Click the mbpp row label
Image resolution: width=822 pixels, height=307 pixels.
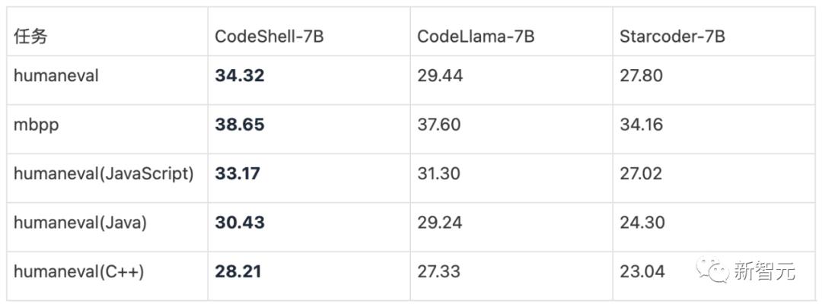(36, 125)
